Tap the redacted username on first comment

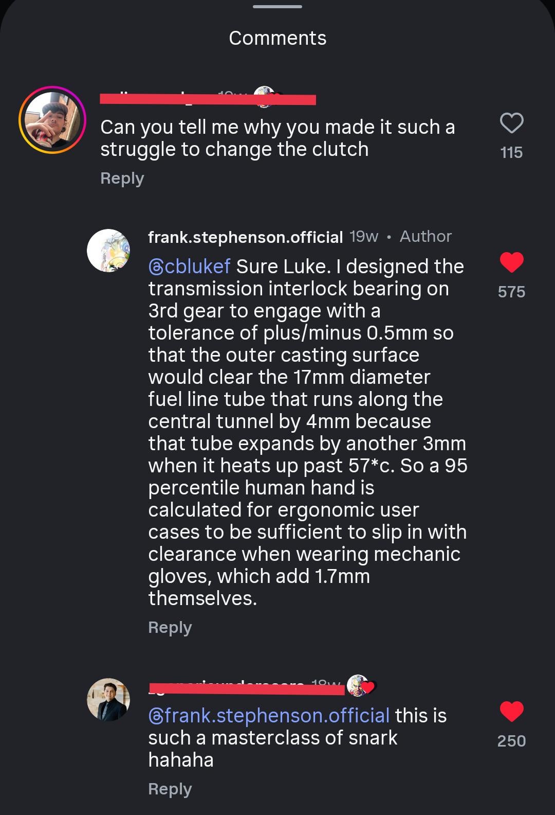pos(154,98)
